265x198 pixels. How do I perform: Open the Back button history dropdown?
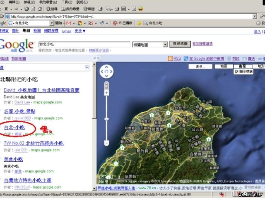[x=11, y=9]
